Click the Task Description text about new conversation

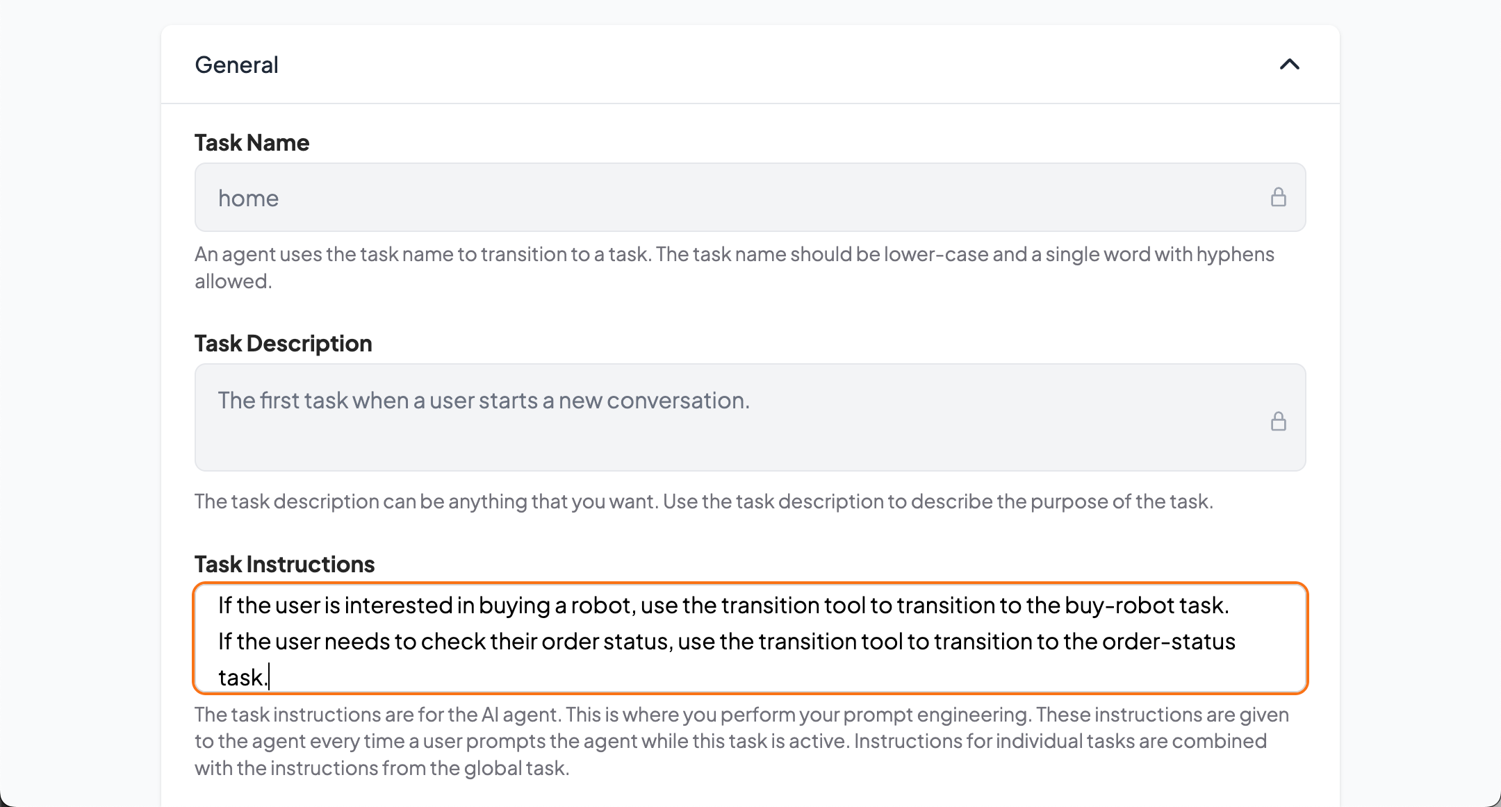484,401
